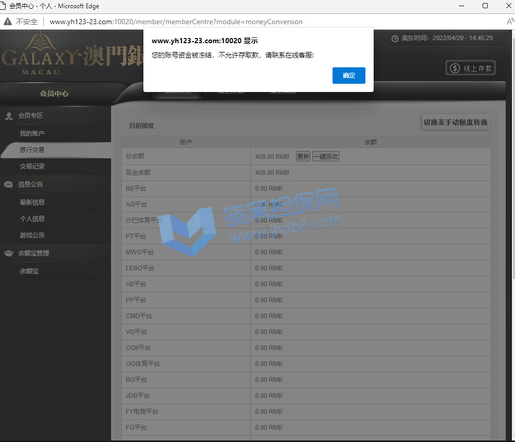Open 最新信息 in the sidebar
Image resolution: width=515 pixels, height=442 pixels.
32,202
